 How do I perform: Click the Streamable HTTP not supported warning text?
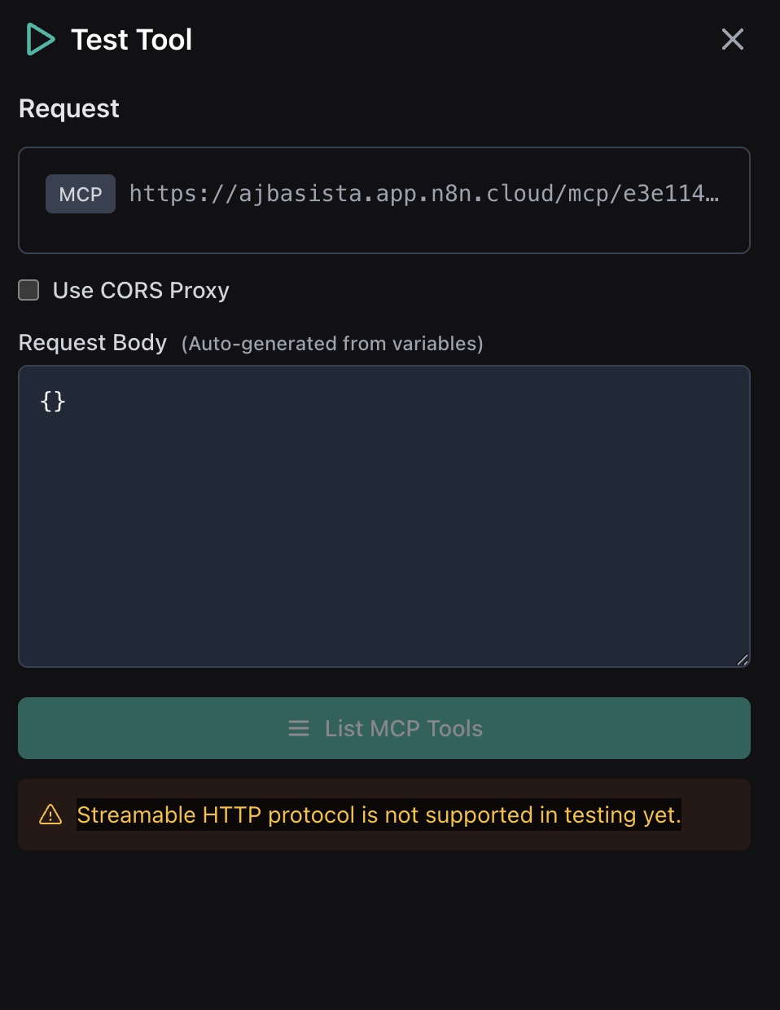379,815
